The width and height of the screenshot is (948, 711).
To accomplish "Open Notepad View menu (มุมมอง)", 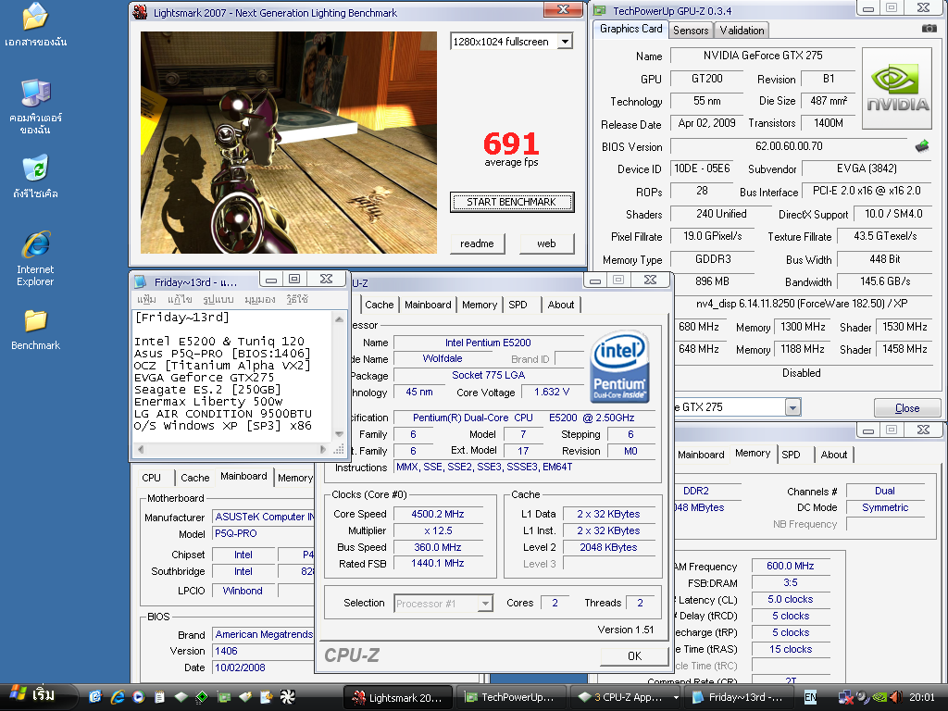I will (x=260, y=299).
